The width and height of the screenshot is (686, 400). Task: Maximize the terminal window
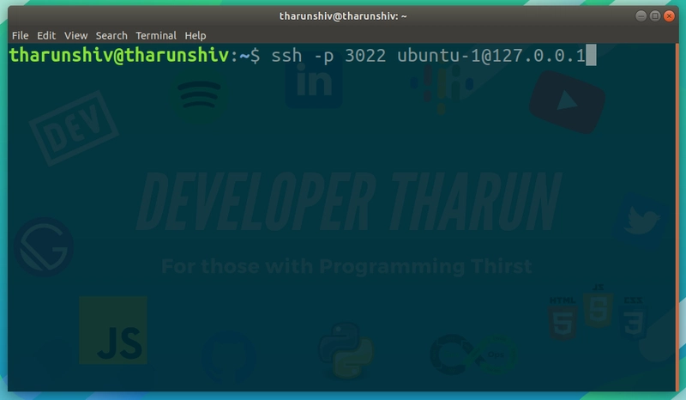coord(655,16)
